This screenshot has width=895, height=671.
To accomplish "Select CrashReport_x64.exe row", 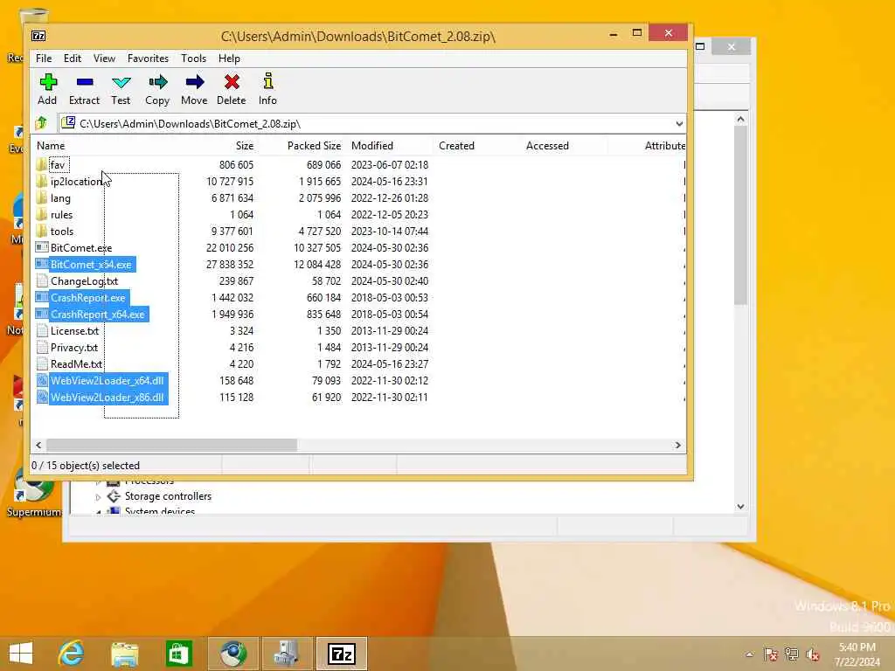I will tap(92, 314).
